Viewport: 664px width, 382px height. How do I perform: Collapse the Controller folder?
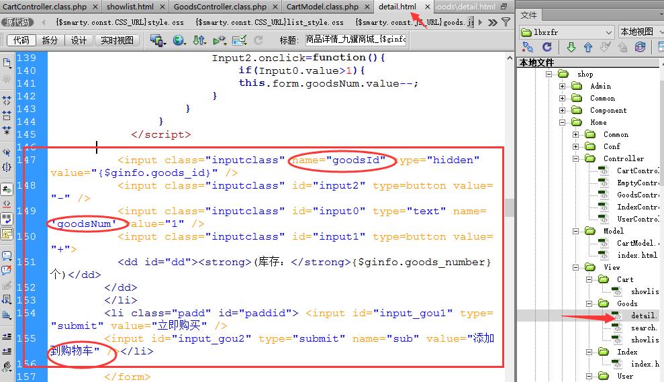[575, 158]
